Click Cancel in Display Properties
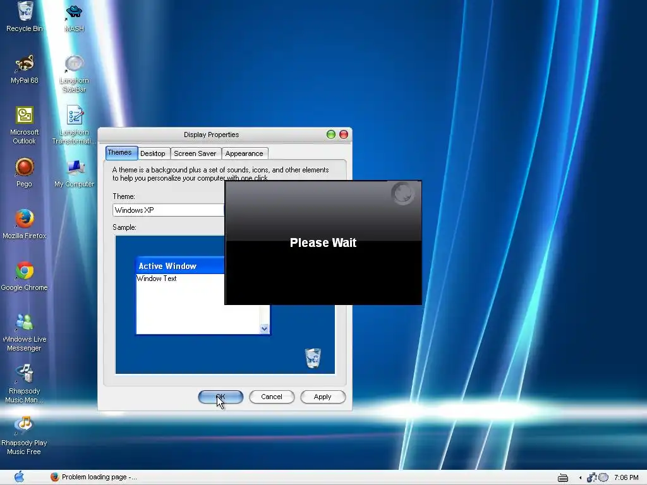The height and width of the screenshot is (485, 647). [x=272, y=397]
